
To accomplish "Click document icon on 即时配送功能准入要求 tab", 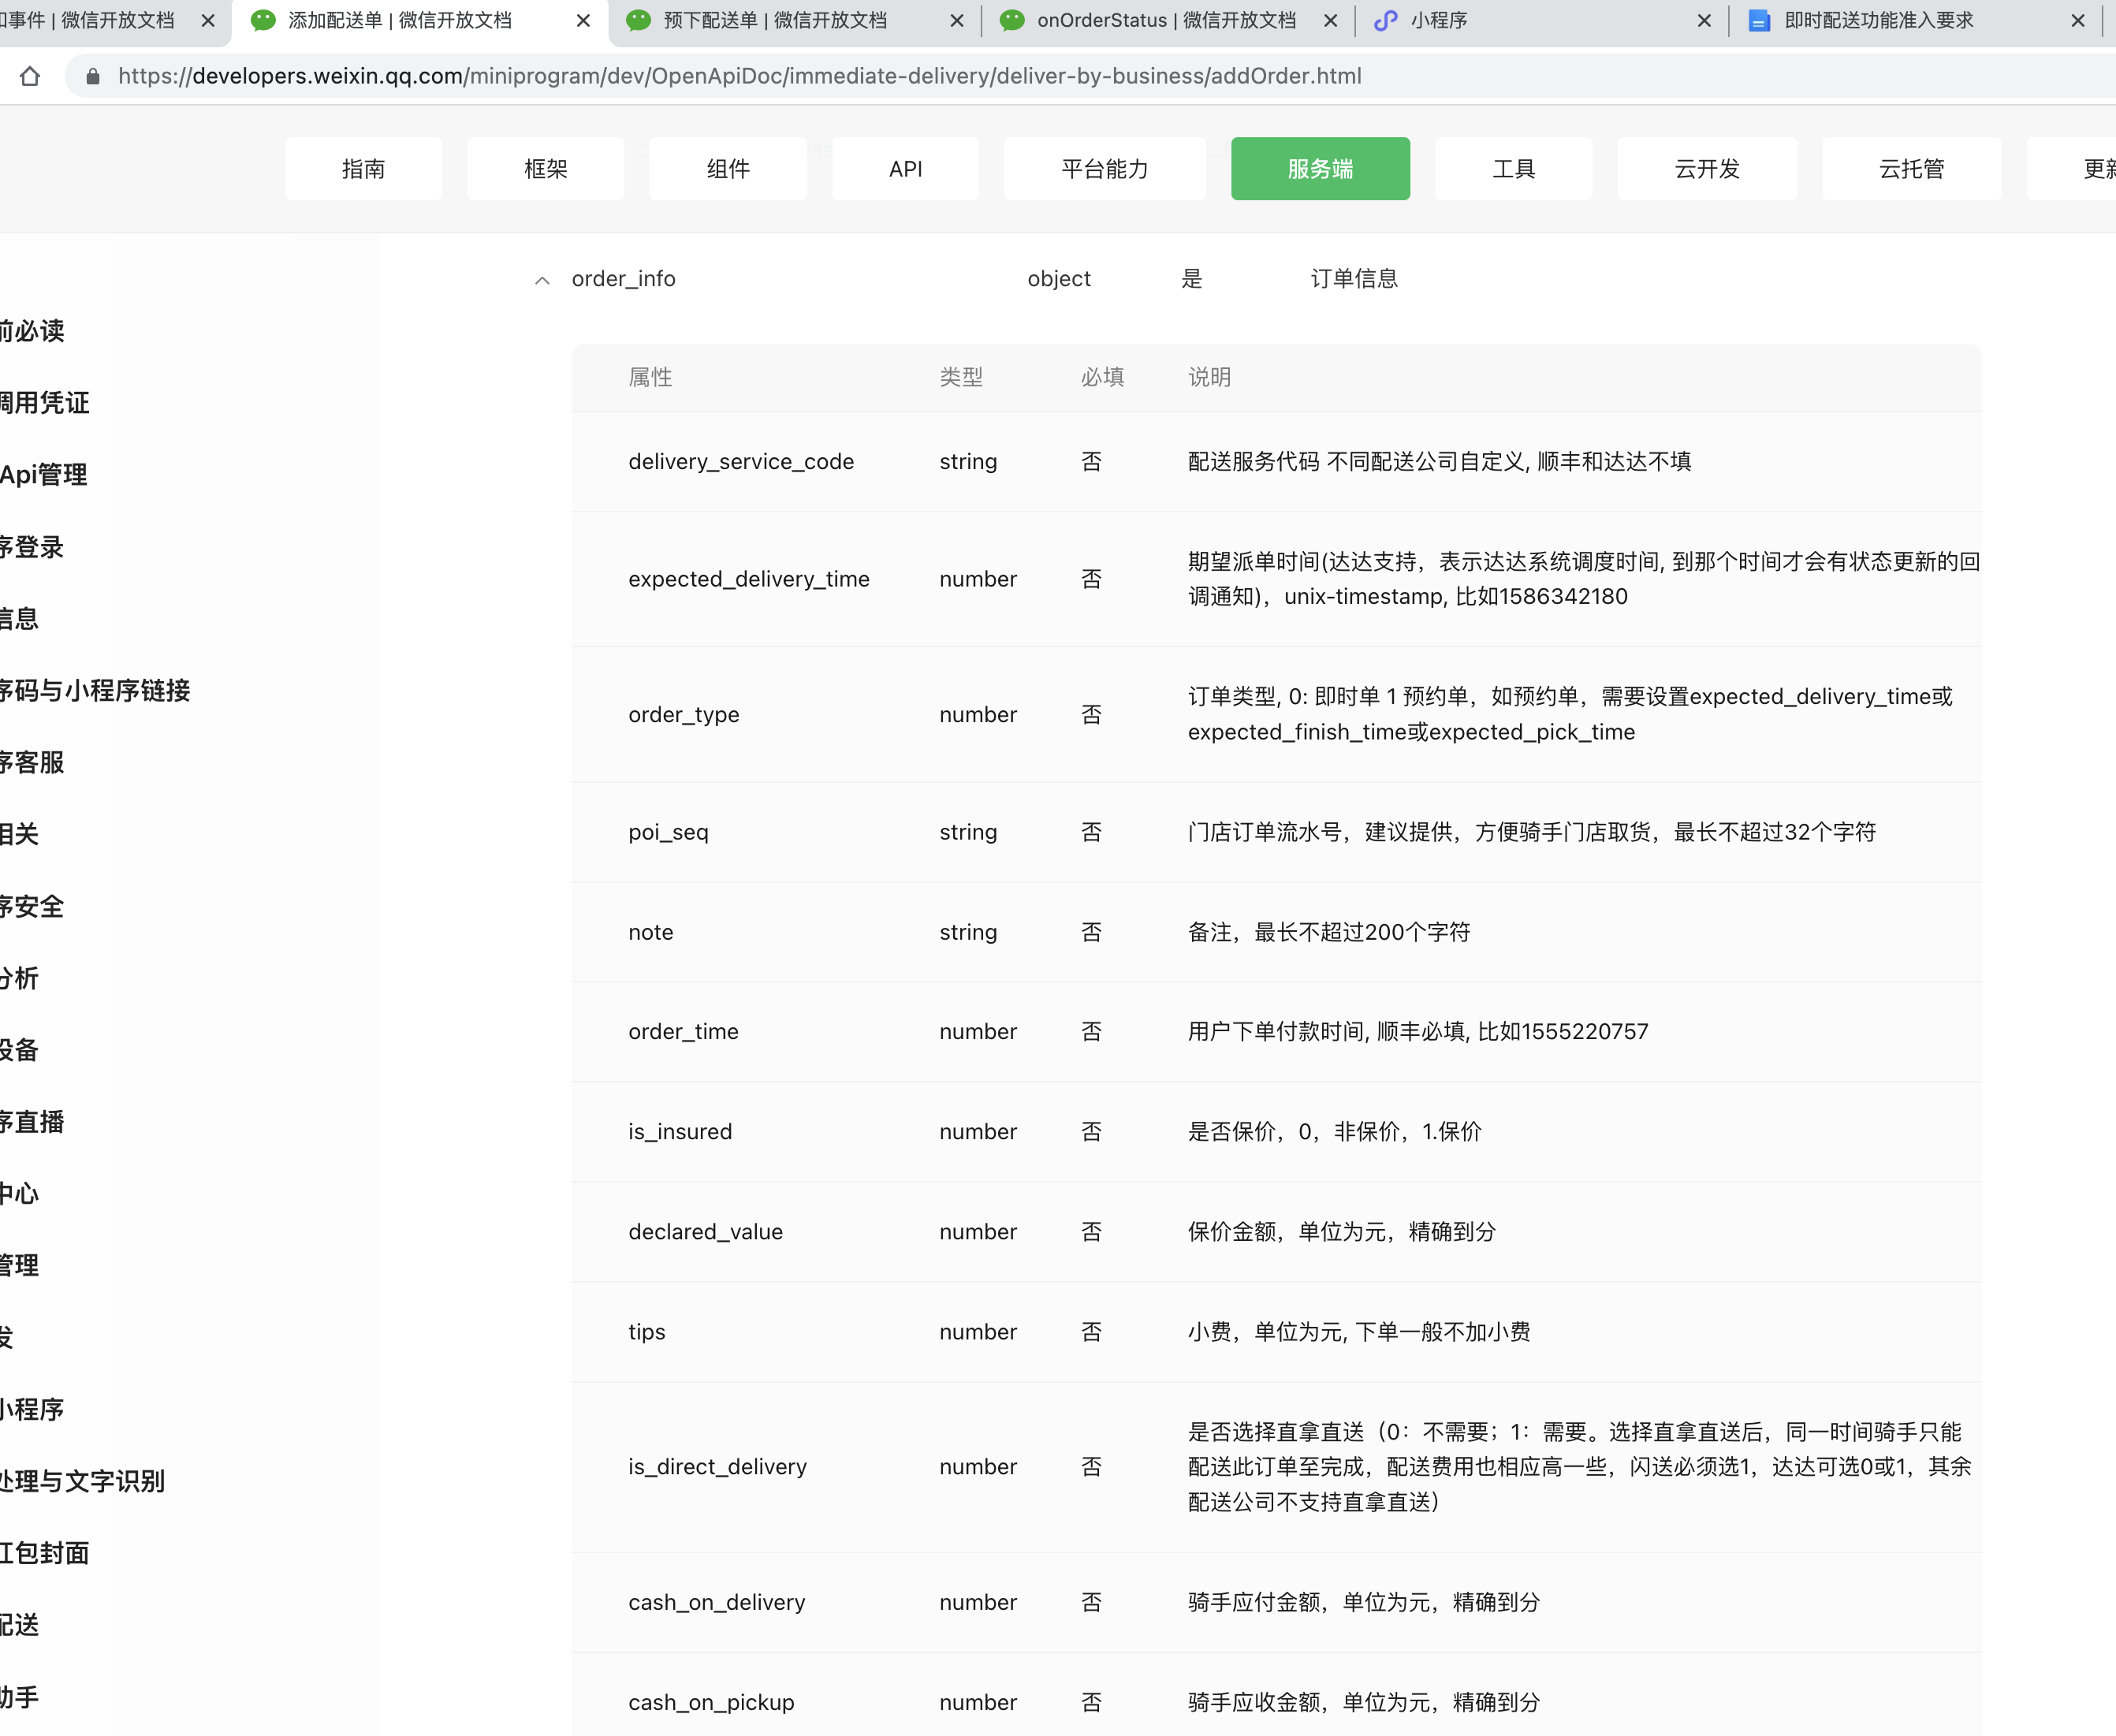I will pyautogui.click(x=1759, y=20).
